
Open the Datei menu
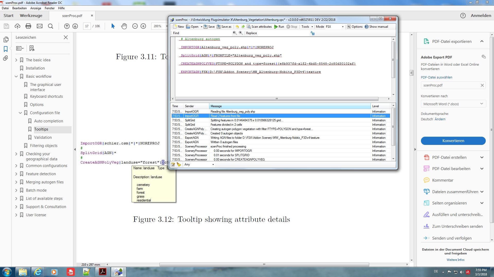(x=5, y=8)
